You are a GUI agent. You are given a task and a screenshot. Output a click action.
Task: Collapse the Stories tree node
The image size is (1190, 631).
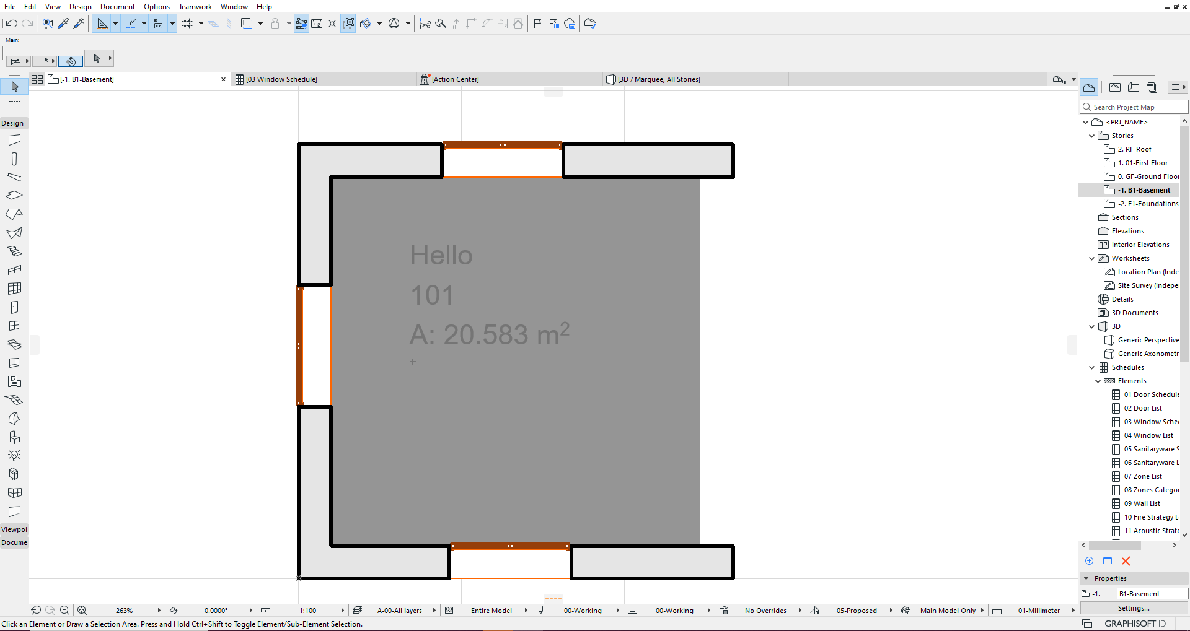[1092, 136]
